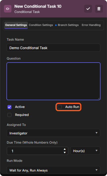
Task: Click the Question textarea resize handle
Action: 99,98
